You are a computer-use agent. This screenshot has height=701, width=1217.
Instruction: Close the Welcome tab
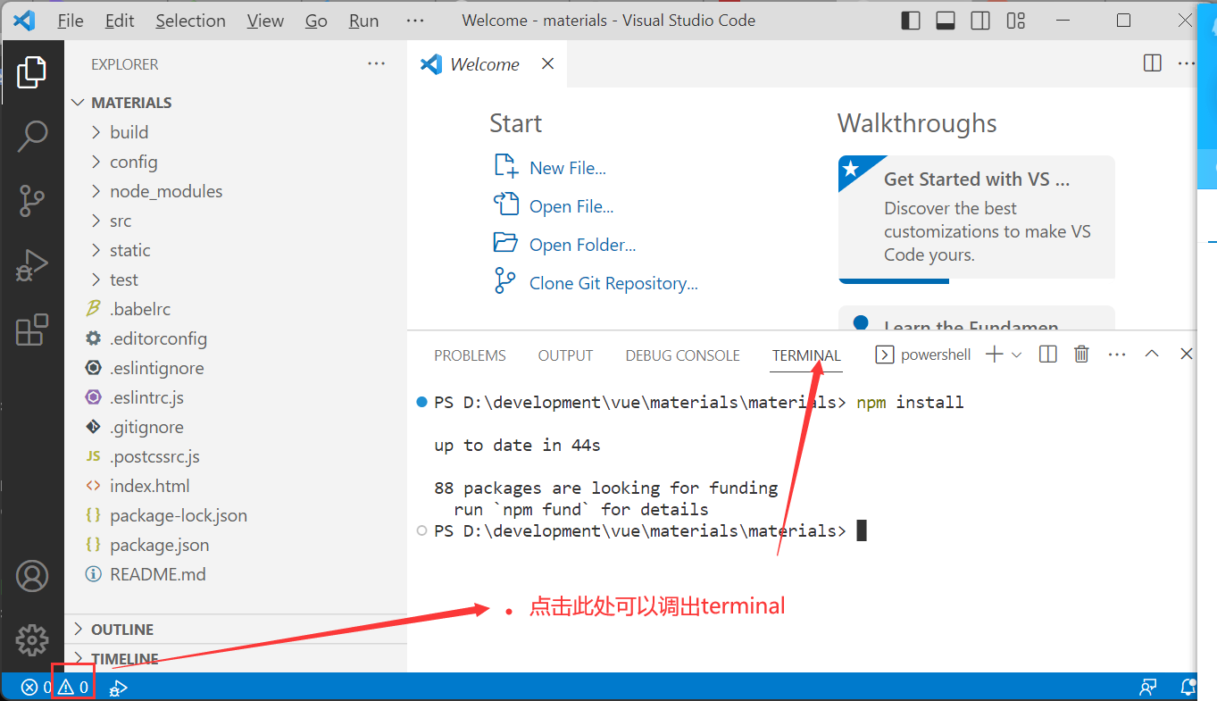(548, 63)
